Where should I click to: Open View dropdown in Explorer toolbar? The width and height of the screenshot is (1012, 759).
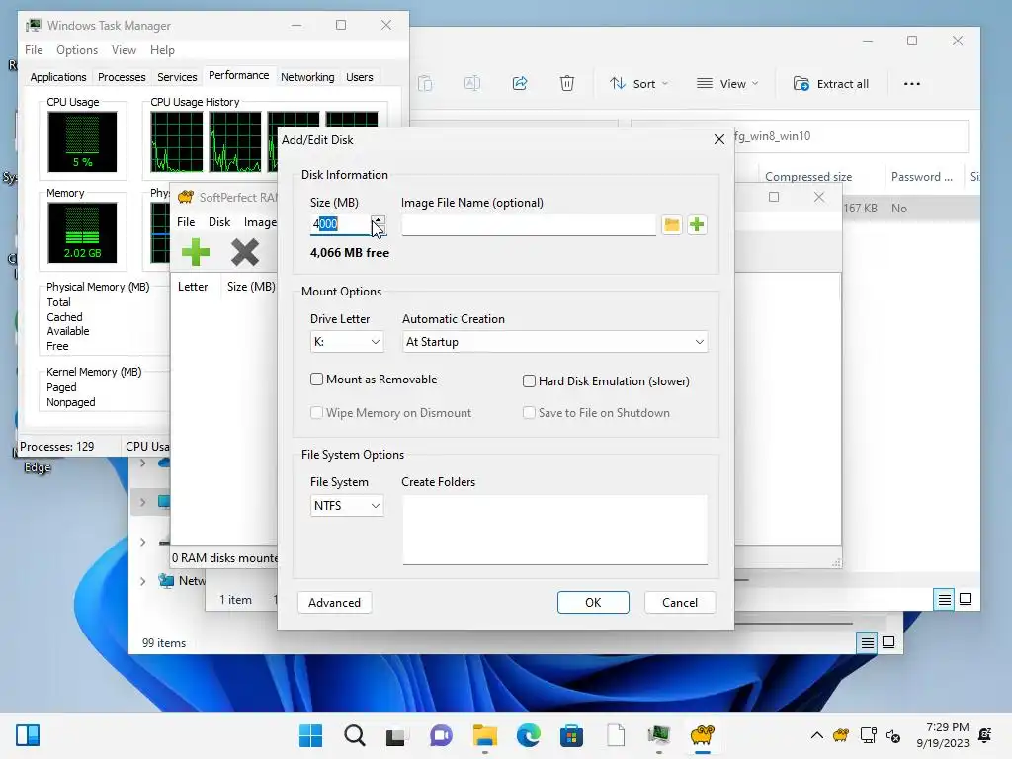[x=727, y=84]
